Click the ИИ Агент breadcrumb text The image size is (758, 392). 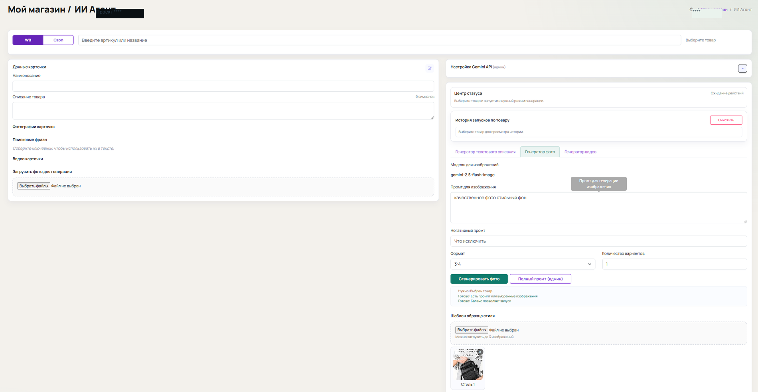click(x=742, y=10)
